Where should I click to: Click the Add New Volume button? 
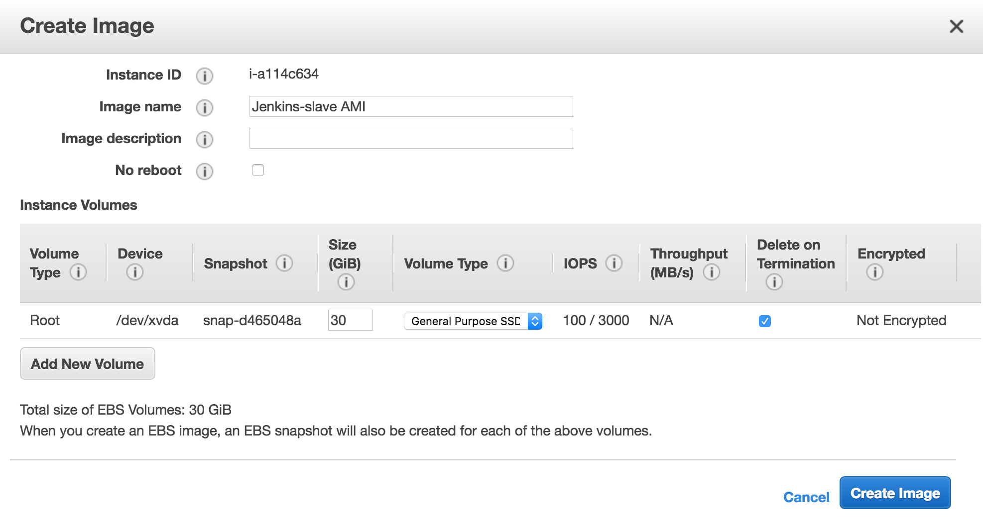[x=88, y=363]
